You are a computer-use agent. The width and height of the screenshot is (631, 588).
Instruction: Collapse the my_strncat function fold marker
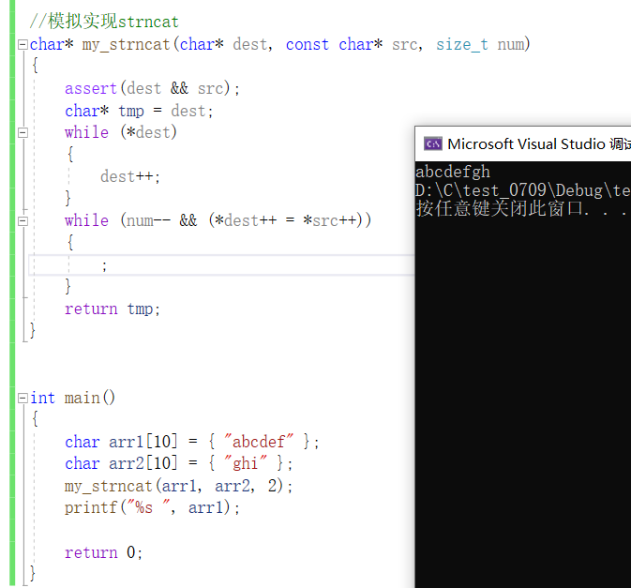(23, 44)
